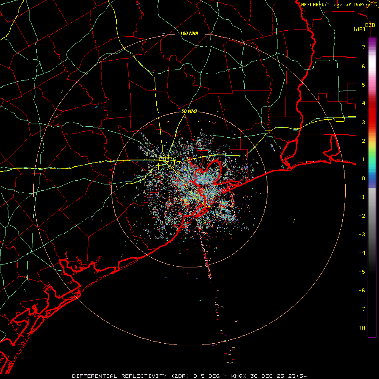379x379 pixels.
Task: Click the 7 value on color scale
Action: tap(363, 47)
